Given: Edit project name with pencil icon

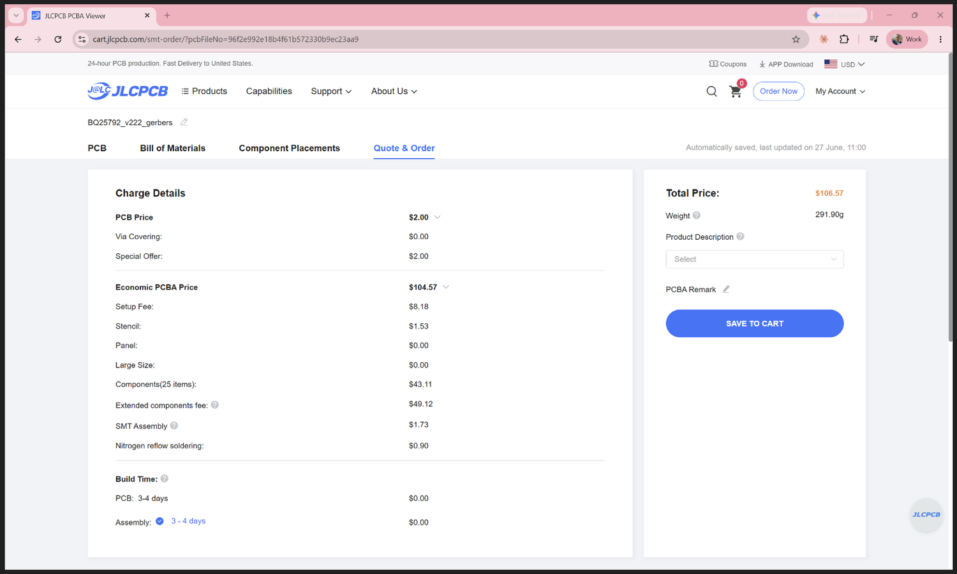Looking at the screenshot, I should tap(184, 122).
